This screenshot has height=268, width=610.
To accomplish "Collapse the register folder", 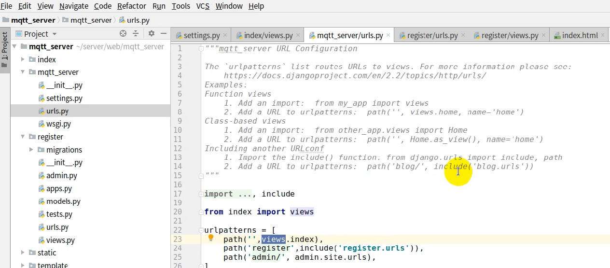I will (23, 137).
